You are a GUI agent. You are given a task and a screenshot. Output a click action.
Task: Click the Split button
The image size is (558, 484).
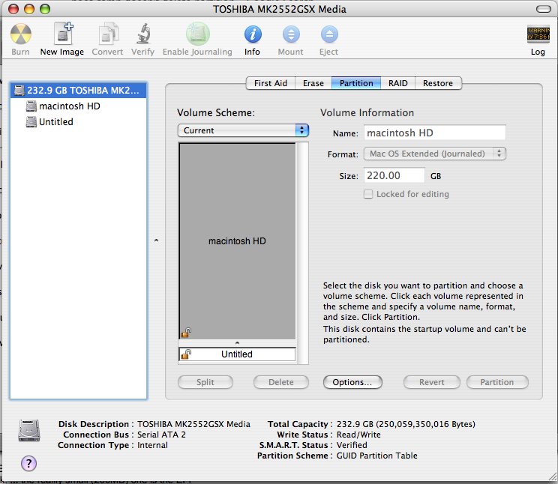205,382
